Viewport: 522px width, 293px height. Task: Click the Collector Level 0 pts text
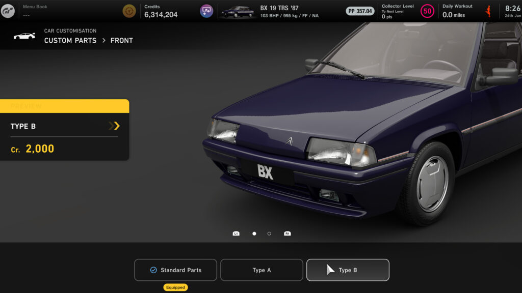tap(387, 17)
